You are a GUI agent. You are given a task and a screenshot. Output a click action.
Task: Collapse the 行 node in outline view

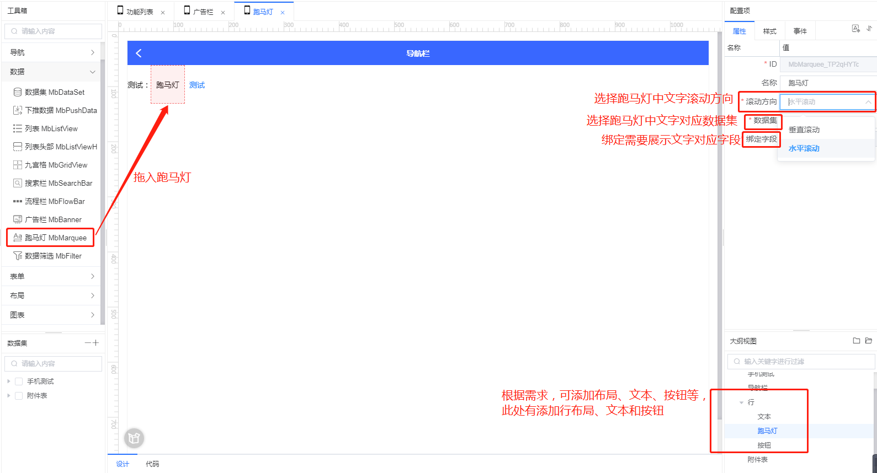741,402
